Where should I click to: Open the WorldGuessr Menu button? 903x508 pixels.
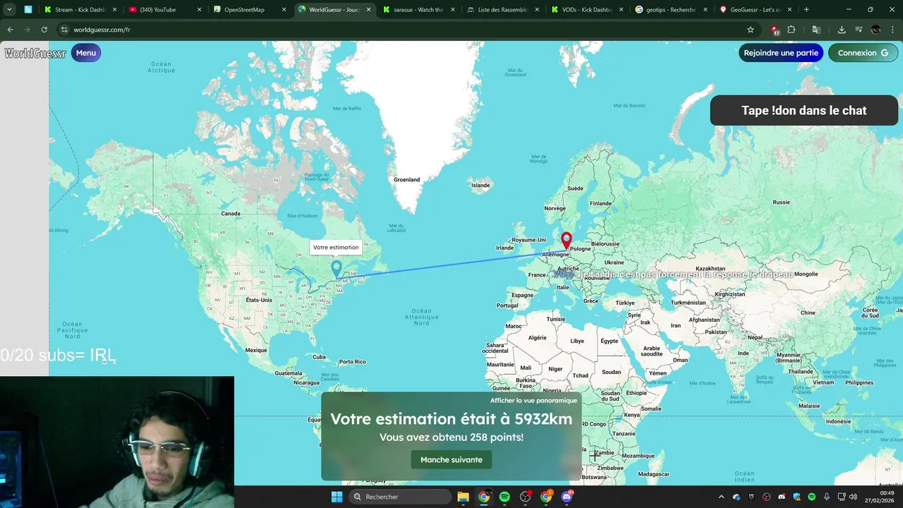click(x=86, y=53)
